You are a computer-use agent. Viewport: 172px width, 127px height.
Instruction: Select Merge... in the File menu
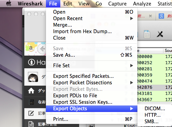(x=91, y=25)
